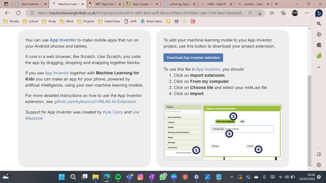Open Spotify from the taskbar
The image size is (326, 183).
coord(118,177)
